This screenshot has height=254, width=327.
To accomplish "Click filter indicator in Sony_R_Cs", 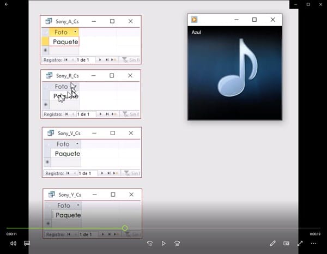I will point(130,114).
